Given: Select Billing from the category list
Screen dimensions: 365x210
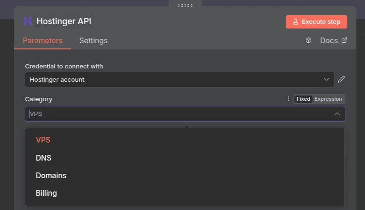Looking at the screenshot, I should (x=46, y=193).
